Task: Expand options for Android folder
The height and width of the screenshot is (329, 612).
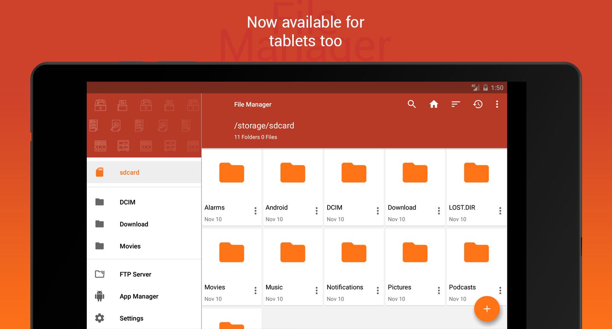Action: (316, 211)
